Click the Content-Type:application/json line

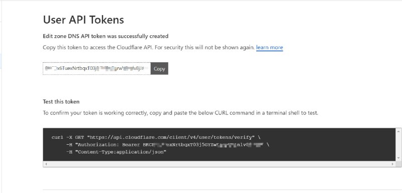click(x=116, y=152)
